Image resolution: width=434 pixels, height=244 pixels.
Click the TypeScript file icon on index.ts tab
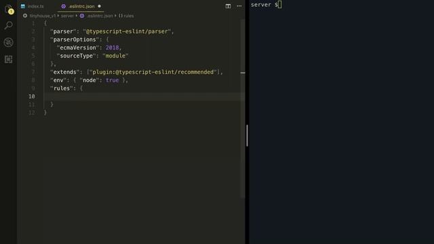tap(23, 6)
